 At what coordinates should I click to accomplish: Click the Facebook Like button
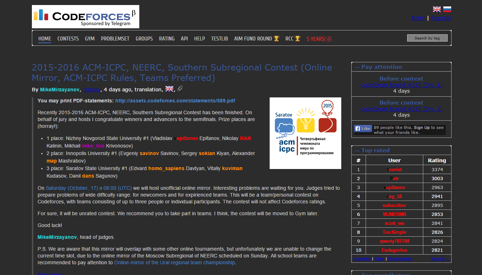tap(363, 129)
